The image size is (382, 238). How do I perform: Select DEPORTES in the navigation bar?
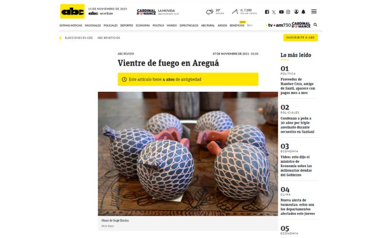(x=127, y=26)
